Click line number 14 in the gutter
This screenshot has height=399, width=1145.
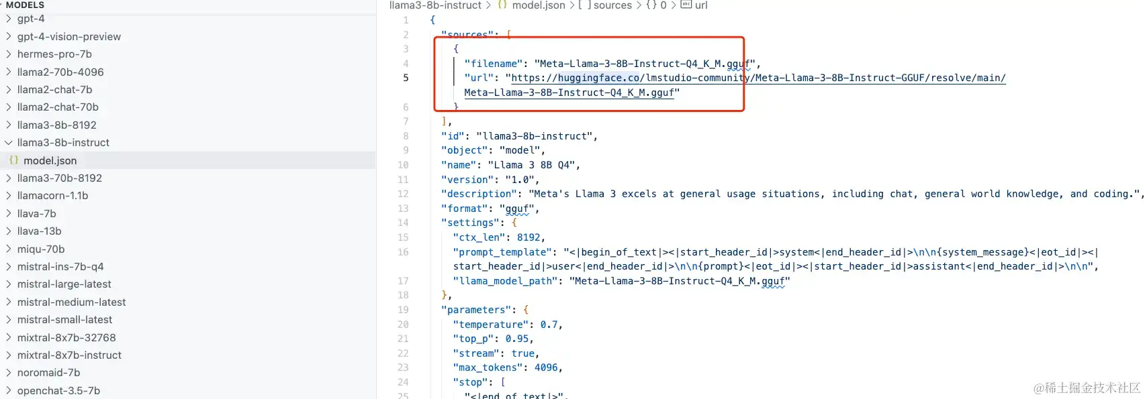(x=403, y=223)
